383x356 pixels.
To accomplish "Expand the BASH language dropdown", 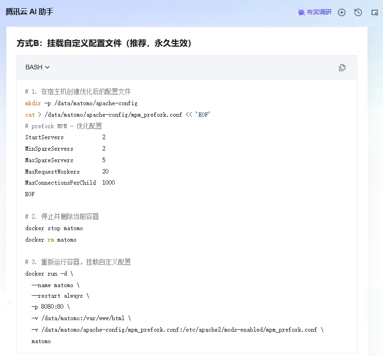I will click(x=37, y=67).
